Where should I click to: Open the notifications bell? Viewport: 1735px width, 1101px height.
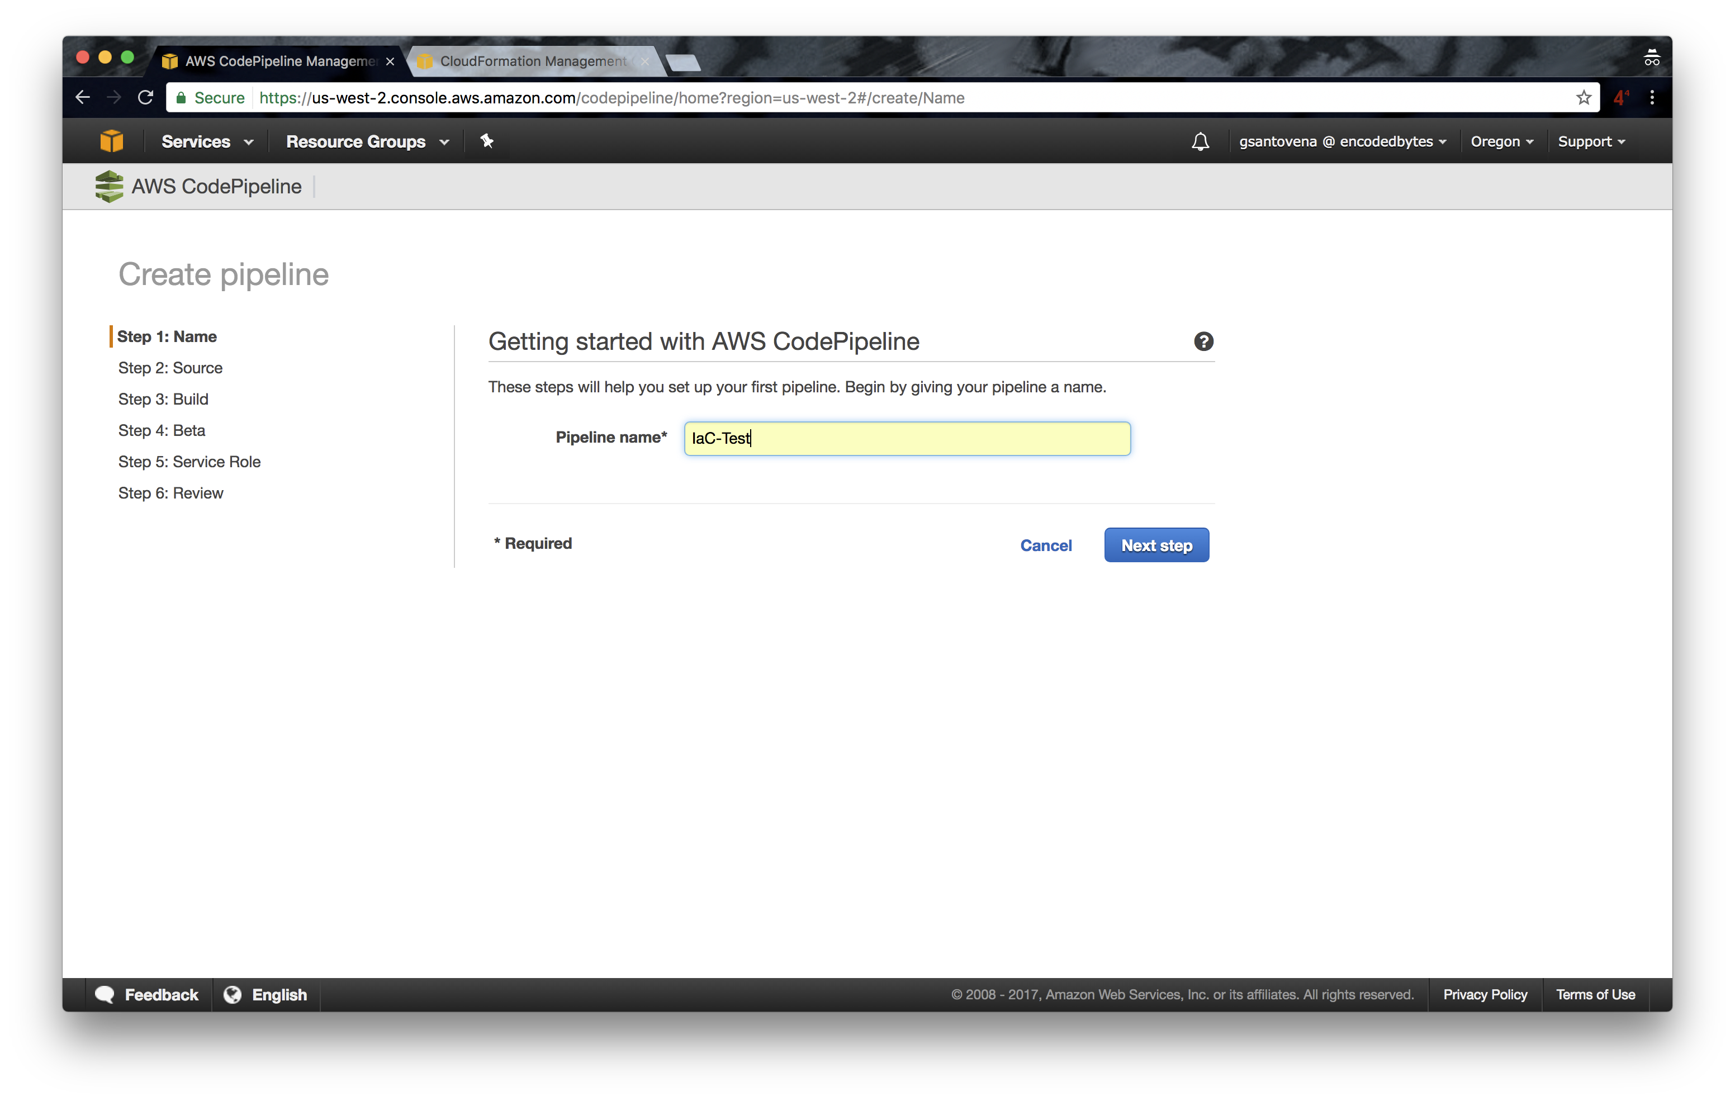pyautogui.click(x=1200, y=141)
